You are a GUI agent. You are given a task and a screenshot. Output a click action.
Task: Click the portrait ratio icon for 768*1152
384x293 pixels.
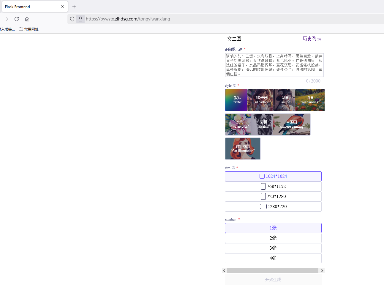(x=263, y=186)
